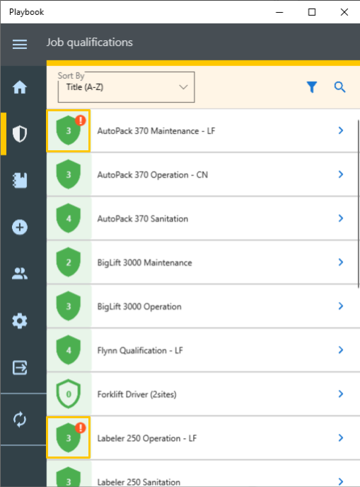Click the green shield for BigLift 3000 Operation
The image size is (360, 487).
point(69,306)
